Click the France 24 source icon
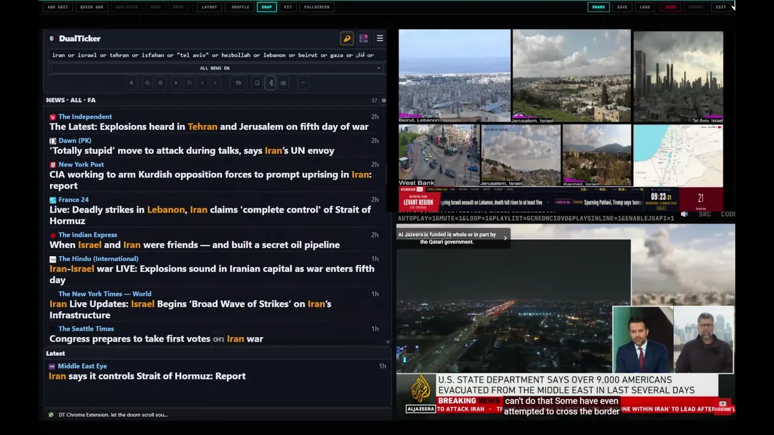 pyautogui.click(x=53, y=200)
